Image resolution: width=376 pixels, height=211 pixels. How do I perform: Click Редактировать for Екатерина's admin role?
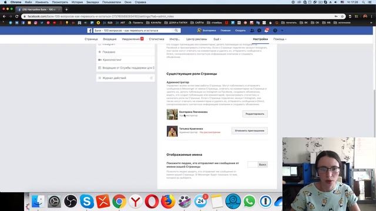(255, 114)
